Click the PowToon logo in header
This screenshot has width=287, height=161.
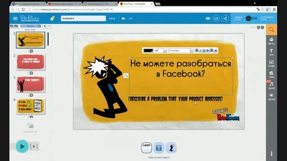pos(30,18)
